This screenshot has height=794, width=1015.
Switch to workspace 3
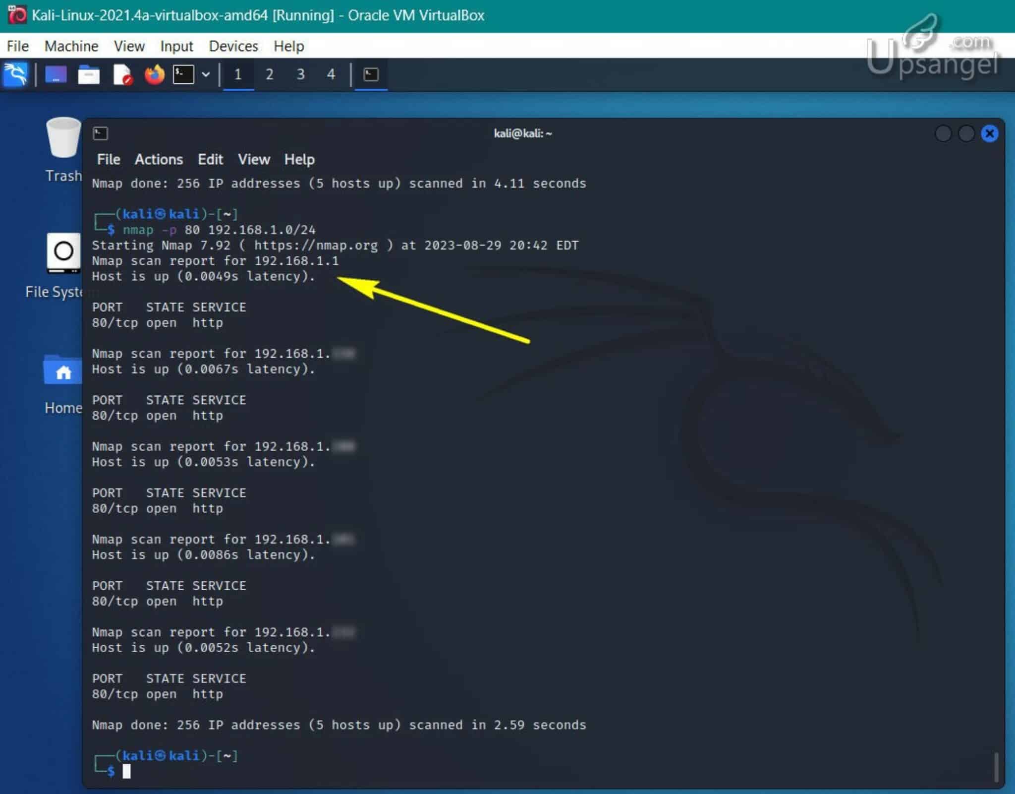pos(300,75)
